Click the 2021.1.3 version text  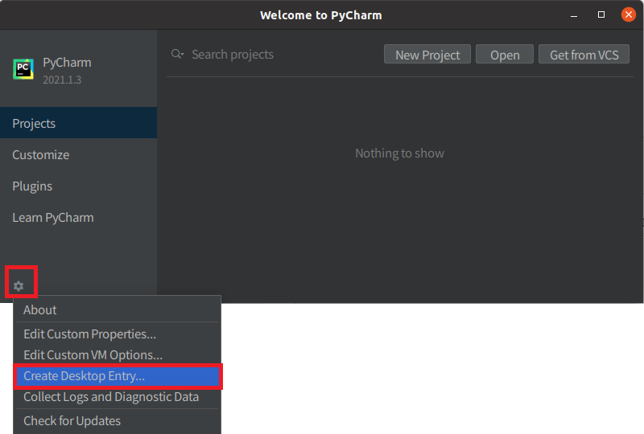click(x=62, y=80)
